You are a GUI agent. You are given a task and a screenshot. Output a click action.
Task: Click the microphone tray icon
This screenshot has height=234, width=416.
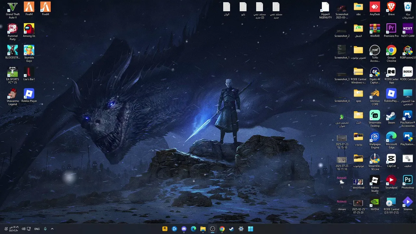[45, 229]
